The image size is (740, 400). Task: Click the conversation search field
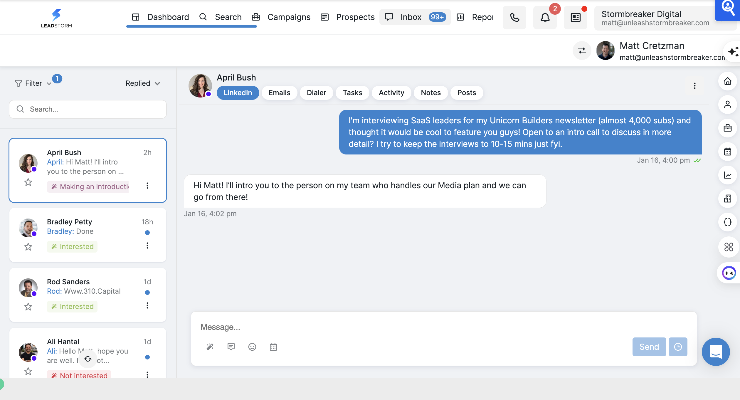click(88, 109)
